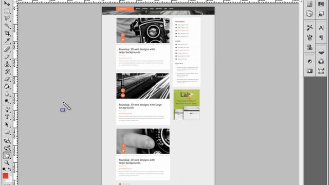Click the orange logo in page header
The image size is (329, 185).
pyautogui.click(x=124, y=9)
